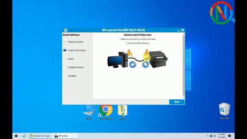Open the taskbar clock and date
This screenshot has width=247, height=139.
[222, 136]
